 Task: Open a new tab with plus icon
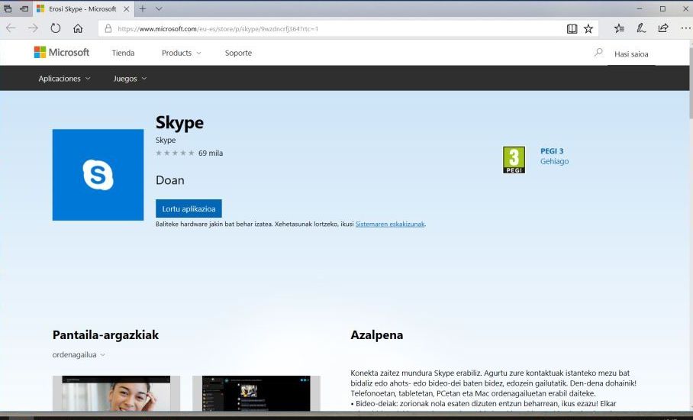coord(142,8)
